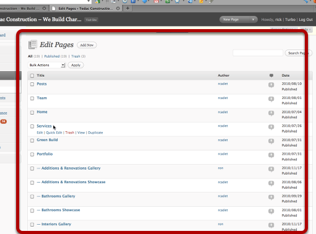The height and width of the screenshot is (234, 316).
Task: Click the comment bubble in the Green Build row
Action: 271,141
